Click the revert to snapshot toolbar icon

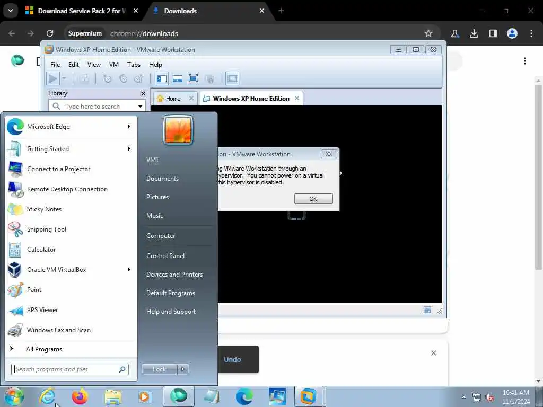point(123,78)
